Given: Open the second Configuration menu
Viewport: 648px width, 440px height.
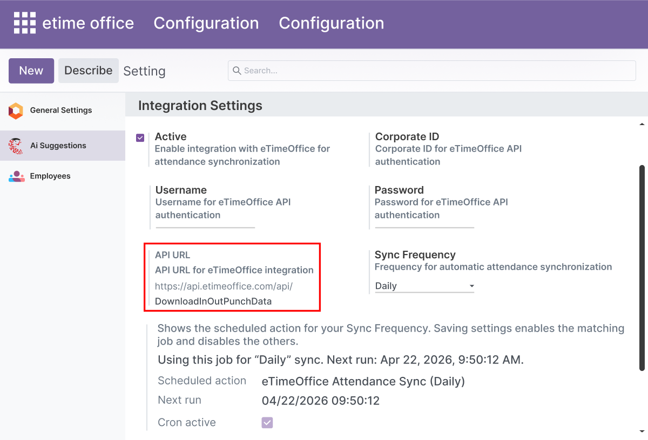Looking at the screenshot, I should pos(332,23).
